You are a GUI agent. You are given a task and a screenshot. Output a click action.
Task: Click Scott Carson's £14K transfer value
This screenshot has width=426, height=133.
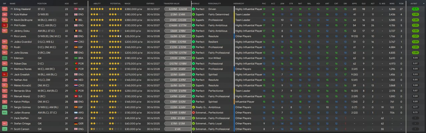pos(178,129)
